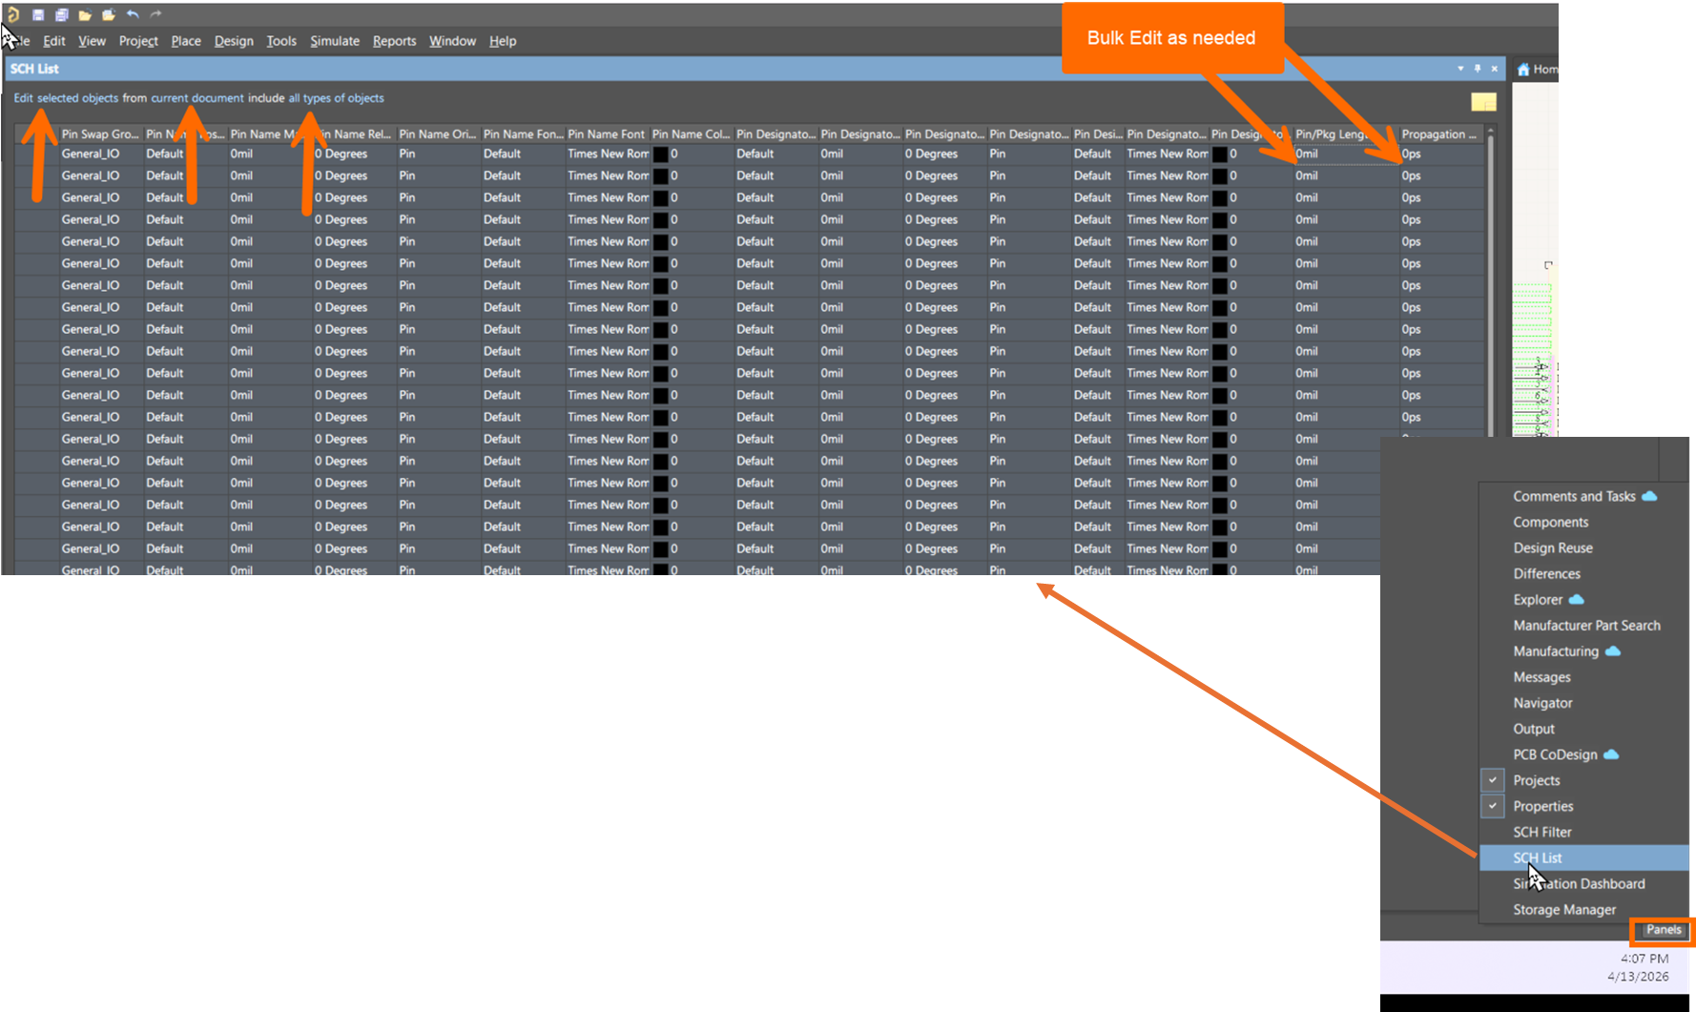Image resolution: width=1696 pixels, height=1012 pixels.
Task: Select SCH Filter in the Panels menu
Action: pyautogui.click(x=1583, y=832)
